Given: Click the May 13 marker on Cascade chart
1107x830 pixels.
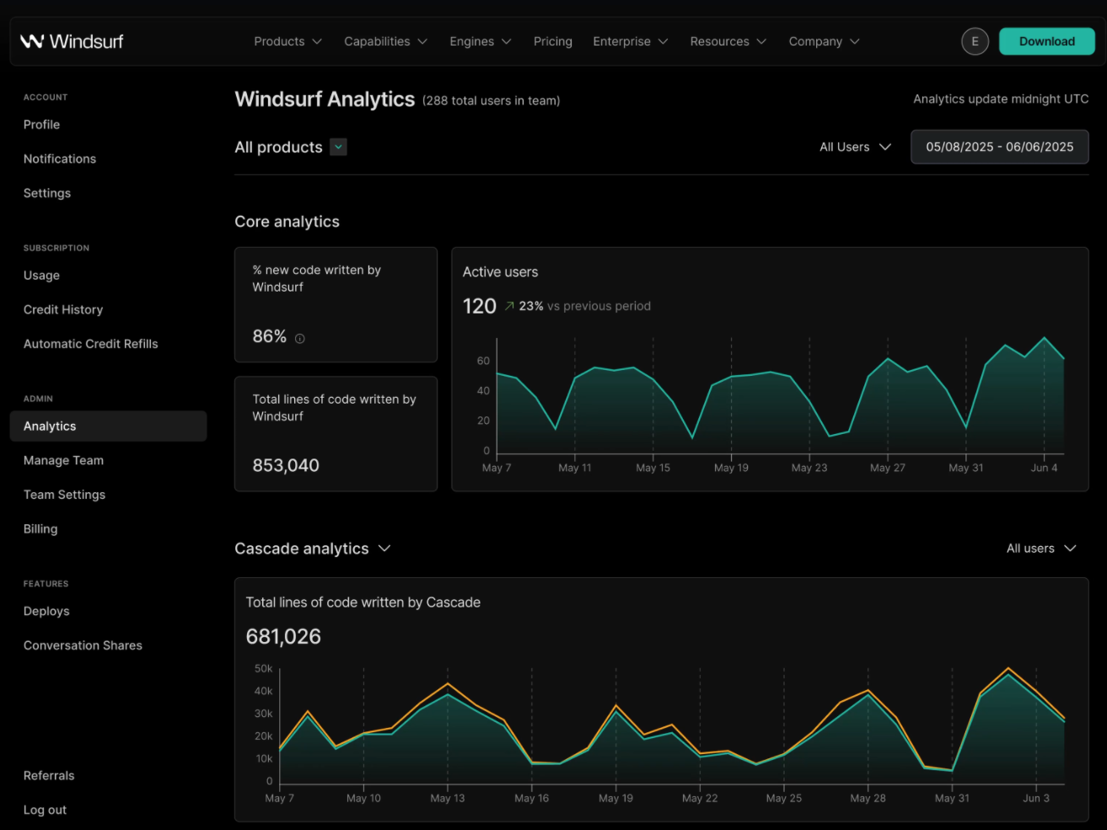Looking at the screenshot, I should click(448, 683).
